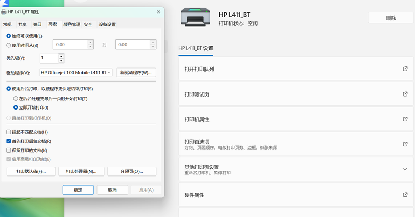Click the start time 0:00 field
Image resolution: width=415 pixels, height=217 pixels.
[71, 45]
